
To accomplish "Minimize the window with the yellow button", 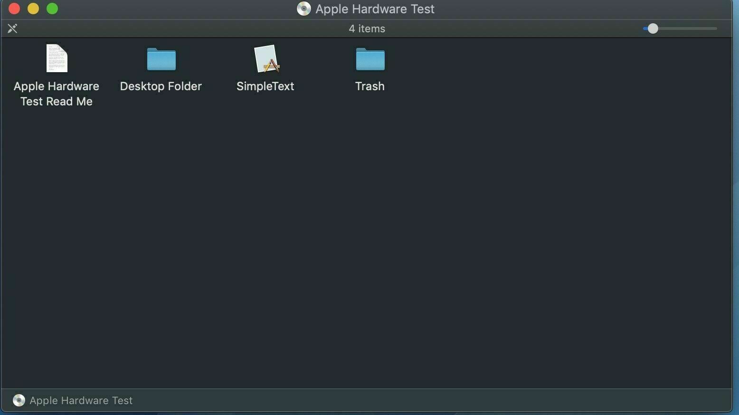I will [x=33, y=9].
